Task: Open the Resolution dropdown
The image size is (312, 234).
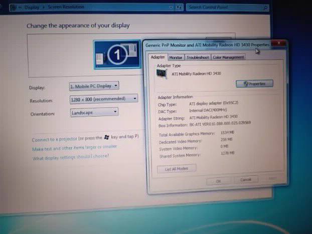Action: tap(104, 99)
